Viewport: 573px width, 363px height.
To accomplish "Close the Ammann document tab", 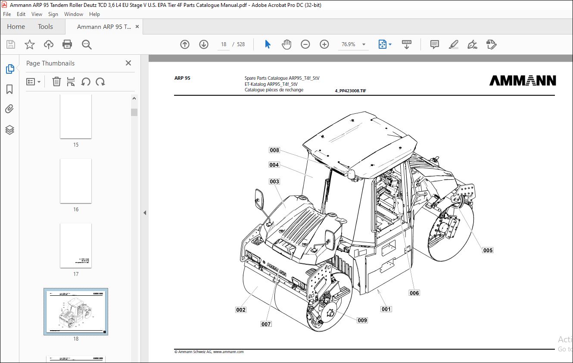I will coord(137,27).
